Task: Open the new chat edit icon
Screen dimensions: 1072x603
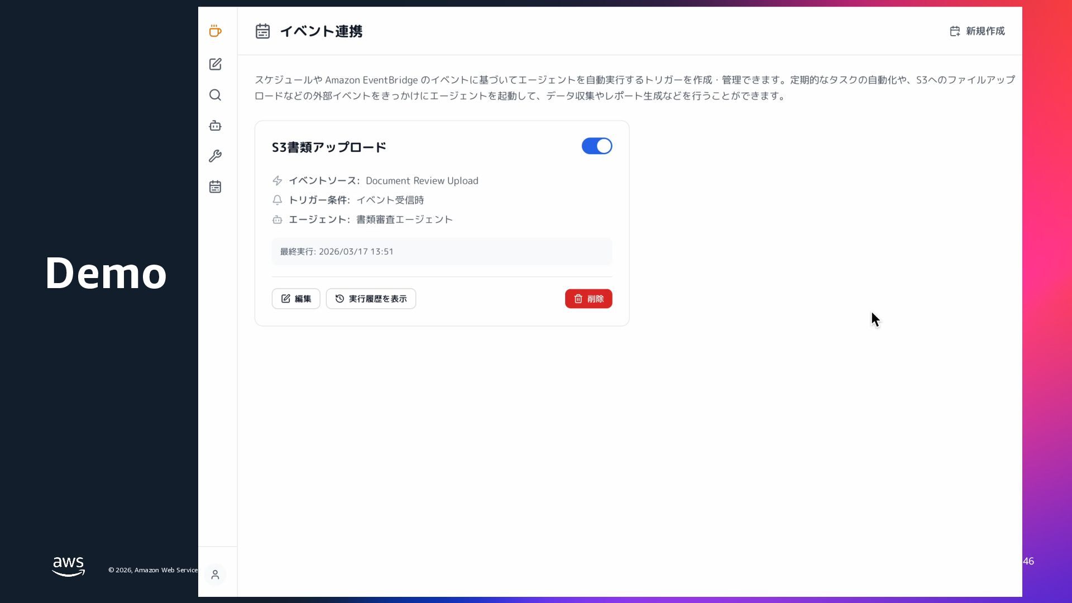Action: point(215,64)
